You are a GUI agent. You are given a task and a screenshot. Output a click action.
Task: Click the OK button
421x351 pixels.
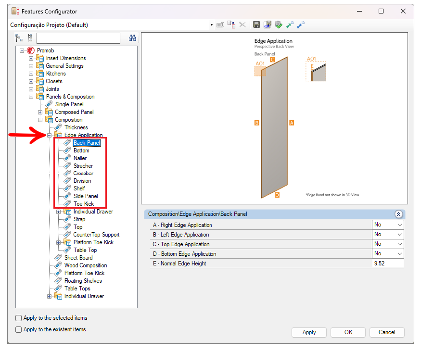(x=348, y=332)
